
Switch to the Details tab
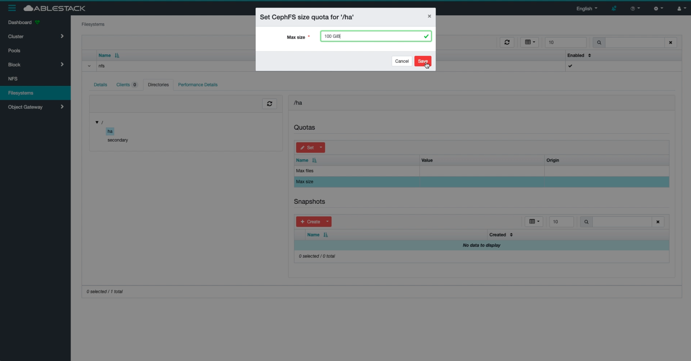click(x=101, y=85)
